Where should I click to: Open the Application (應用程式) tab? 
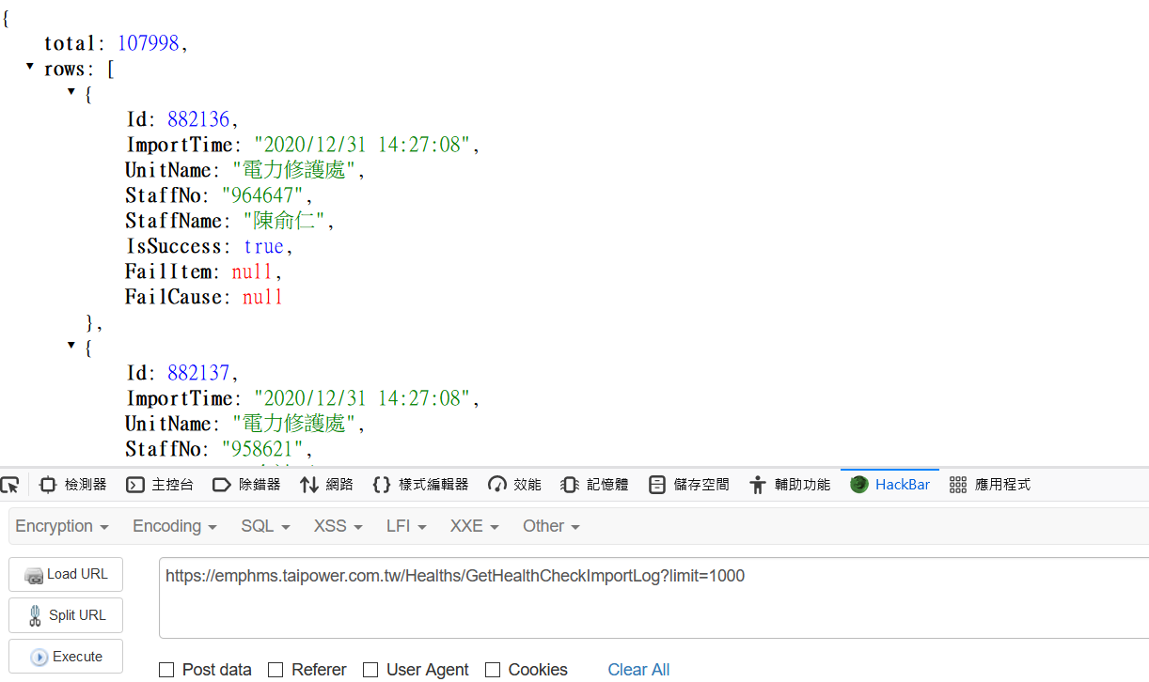tap(989, 485)
